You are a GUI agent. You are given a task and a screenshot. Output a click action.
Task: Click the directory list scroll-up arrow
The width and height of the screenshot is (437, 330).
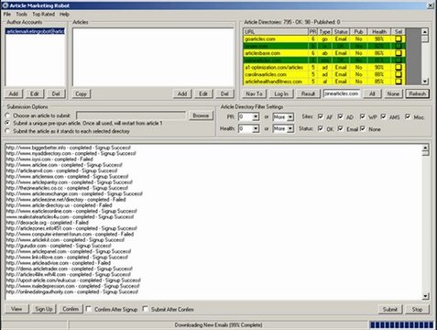tap(425, 31)
